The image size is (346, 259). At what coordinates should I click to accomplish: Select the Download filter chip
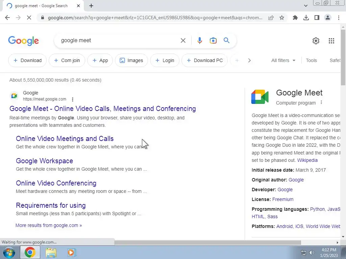[x=27, y=60]
